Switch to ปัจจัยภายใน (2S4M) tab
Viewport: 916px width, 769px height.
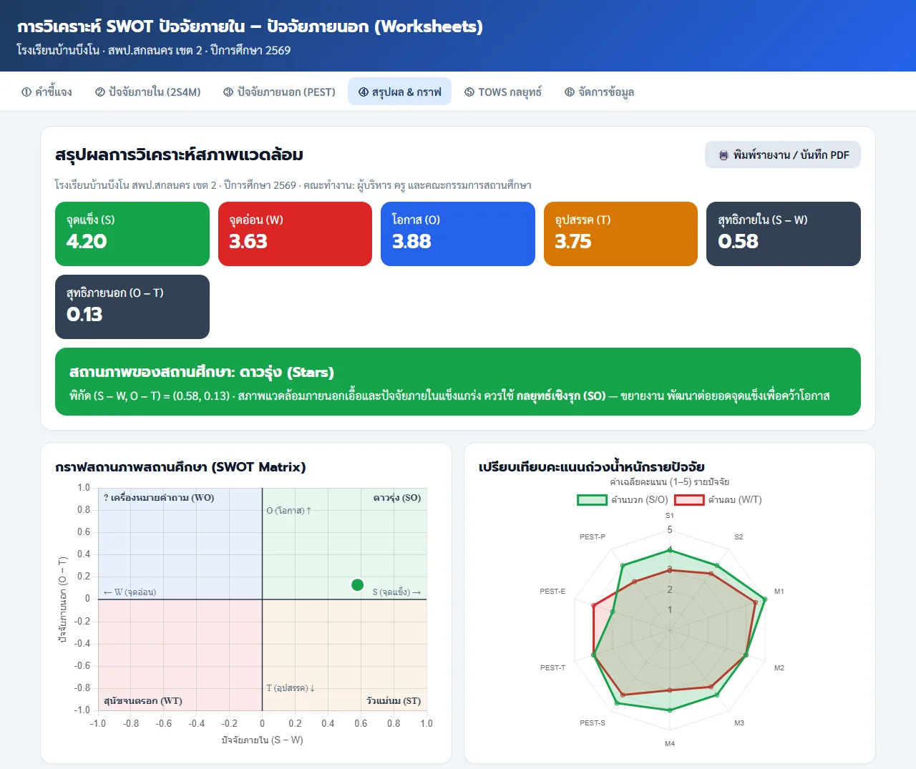(148, 92)
